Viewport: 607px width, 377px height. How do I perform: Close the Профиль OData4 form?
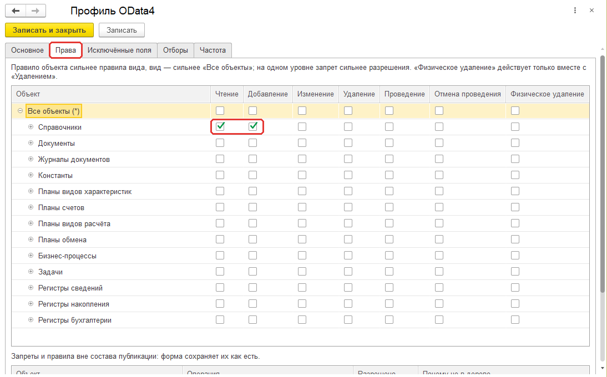[591, 11]
